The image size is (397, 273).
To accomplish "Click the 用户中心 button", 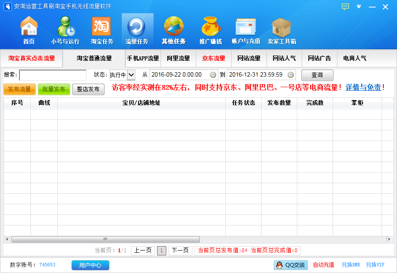I will pyautogui.click(x=90, y=265).
